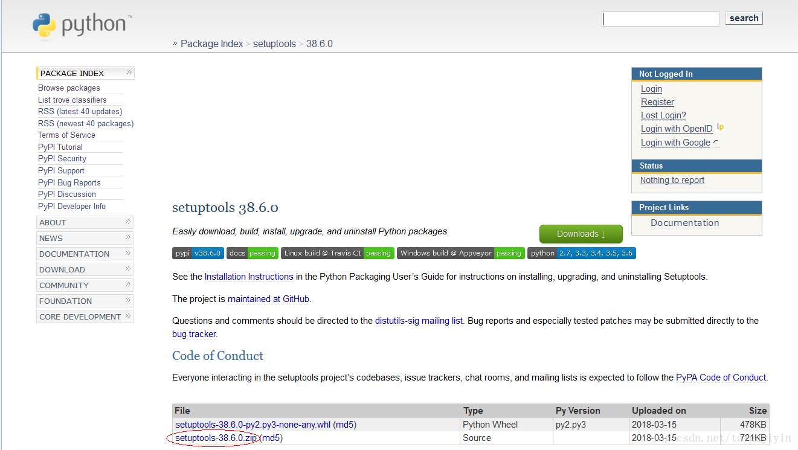Image resolution: width=798 pixels, height=450 pixels.
Task: Open List trove classifiers link
Action: (72, 100)
